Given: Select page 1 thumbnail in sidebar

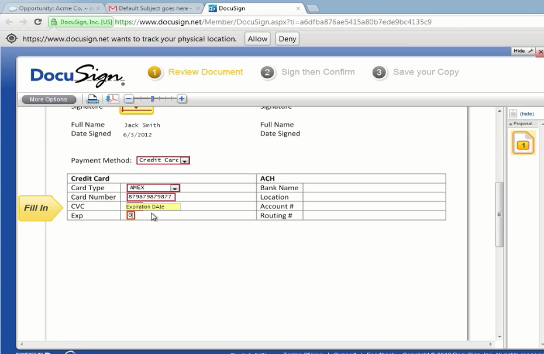Looking at the screenshot, I should [523, 143].
